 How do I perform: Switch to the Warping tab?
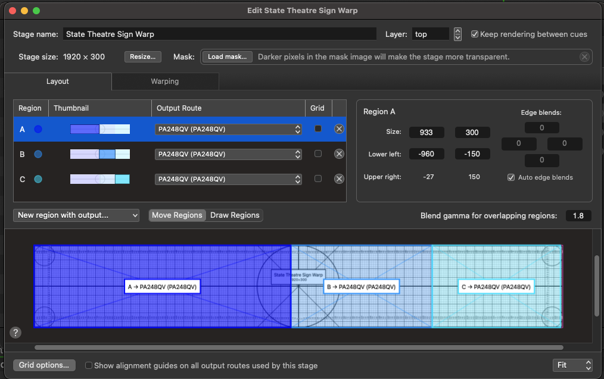[x=165, y=82]
